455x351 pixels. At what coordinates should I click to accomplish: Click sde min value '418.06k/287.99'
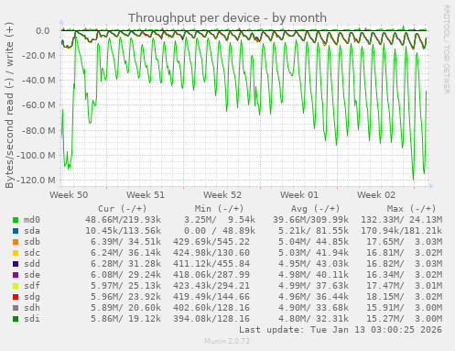coord(211,275)
